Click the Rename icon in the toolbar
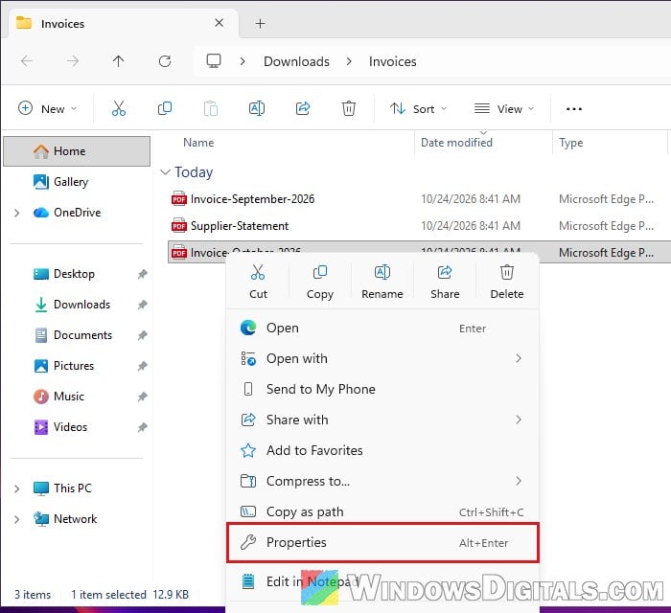Screen dimensions: 671x613 [x=257, y=108]
